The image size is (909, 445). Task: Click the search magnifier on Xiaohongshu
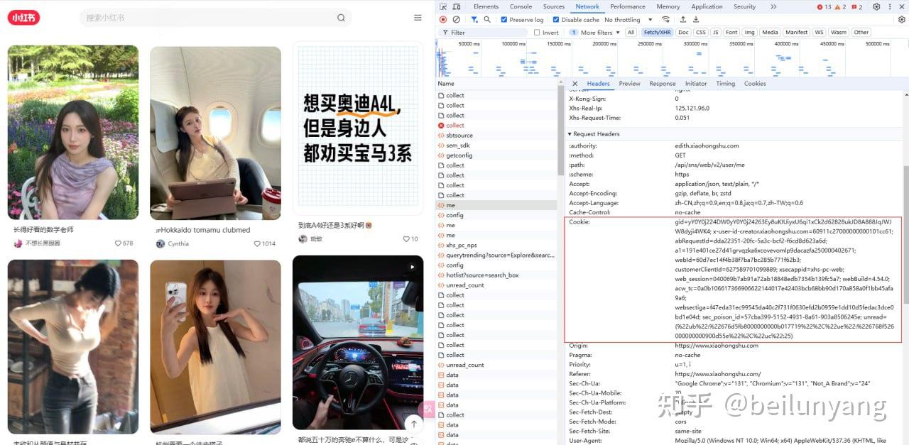pos(341,18)
